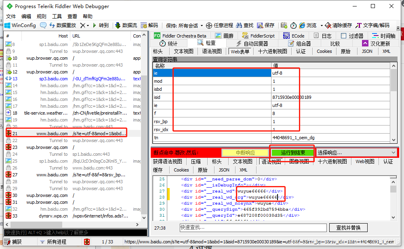Screen dimensions: 404x249
Task: Click the 中断响应 yellow button
Action: pyautogui.click(x=245, y=153)
